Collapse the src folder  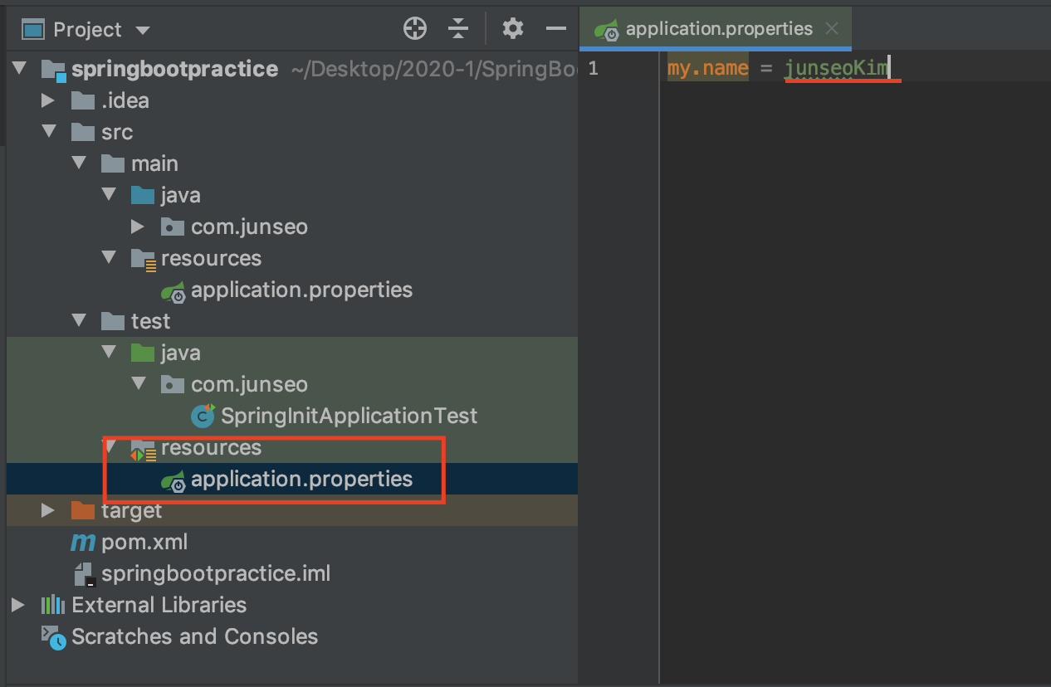tap(49, 132)
